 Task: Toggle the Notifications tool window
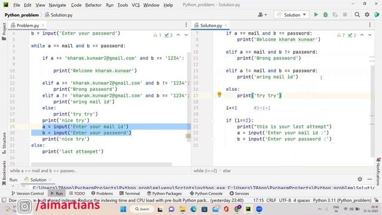pyautogui.click(x=378, y=171)
